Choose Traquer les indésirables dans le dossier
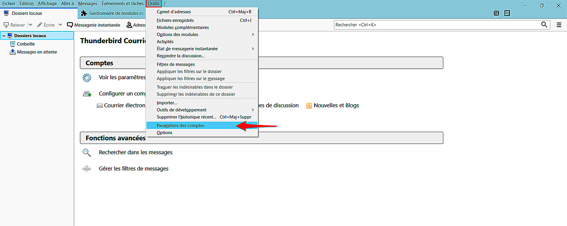The width and height of the screenshot is (567, 226). (202, 87)
